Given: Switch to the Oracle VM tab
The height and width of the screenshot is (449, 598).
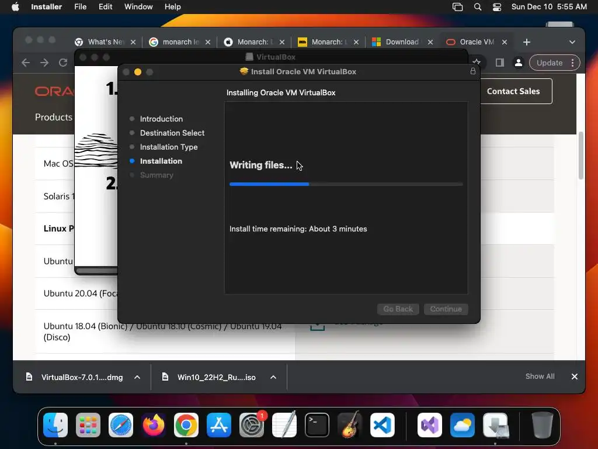Looking at the screenshot, I should (x=477, y=42).
